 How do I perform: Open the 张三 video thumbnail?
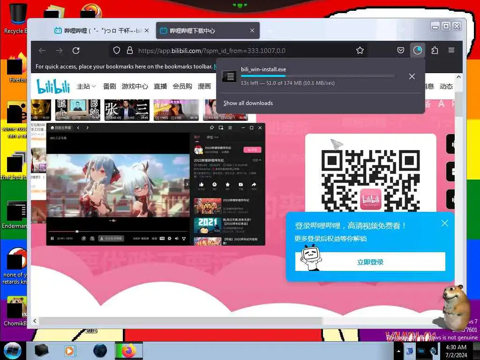coord(127,110)
